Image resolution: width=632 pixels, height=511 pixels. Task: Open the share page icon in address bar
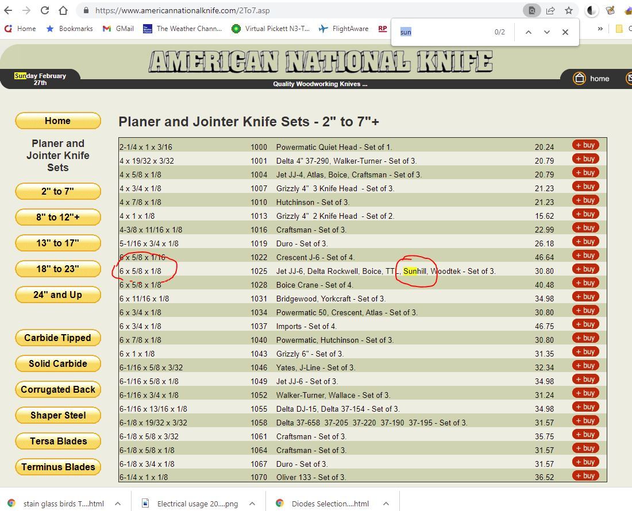550,10
